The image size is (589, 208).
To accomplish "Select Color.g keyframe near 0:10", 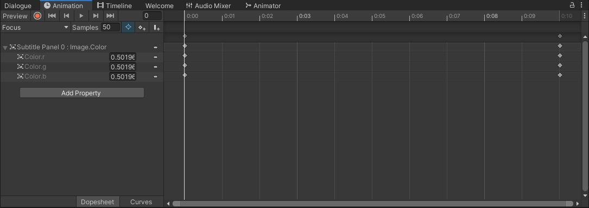I will point(560,65).
